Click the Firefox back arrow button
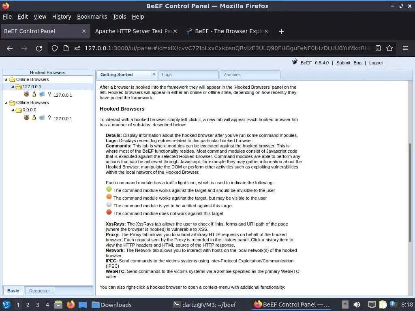The height and width of the screenshot is (311, 415). tap(10, 49)
